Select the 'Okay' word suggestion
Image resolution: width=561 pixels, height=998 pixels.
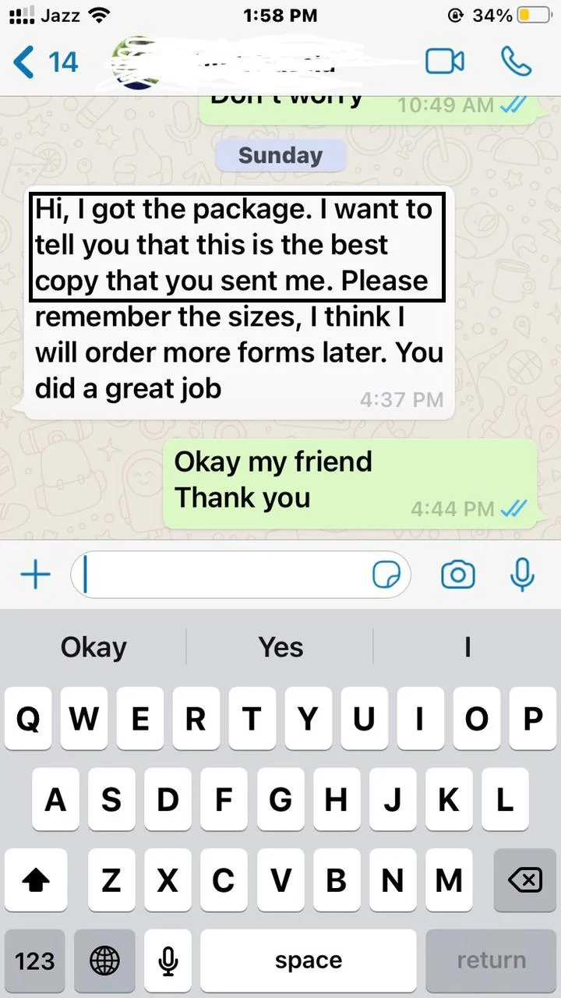[93, 647]
